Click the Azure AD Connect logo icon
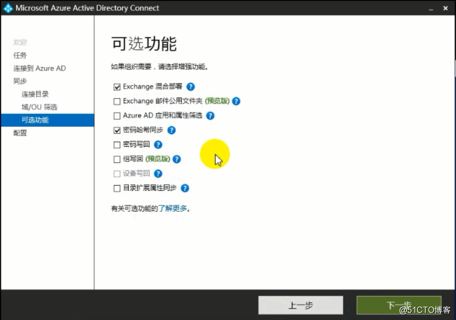 click(x=8, y=8)
